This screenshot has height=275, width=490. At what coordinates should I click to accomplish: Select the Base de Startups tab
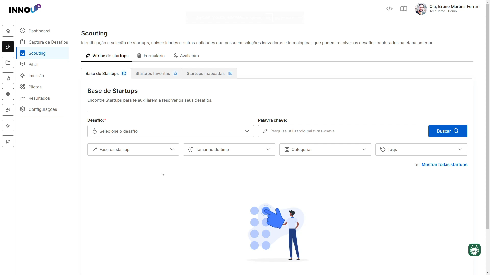pyautogui.click(x=106, y=73)
